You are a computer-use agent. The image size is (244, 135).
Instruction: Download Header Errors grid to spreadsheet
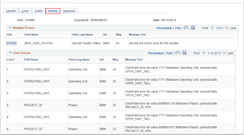[x=193, y=28]
